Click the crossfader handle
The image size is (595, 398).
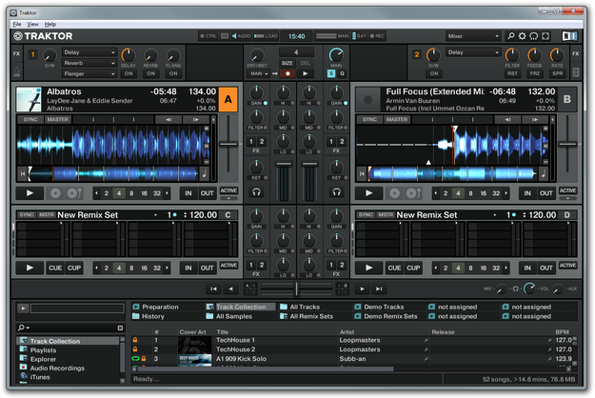[297, 289]
